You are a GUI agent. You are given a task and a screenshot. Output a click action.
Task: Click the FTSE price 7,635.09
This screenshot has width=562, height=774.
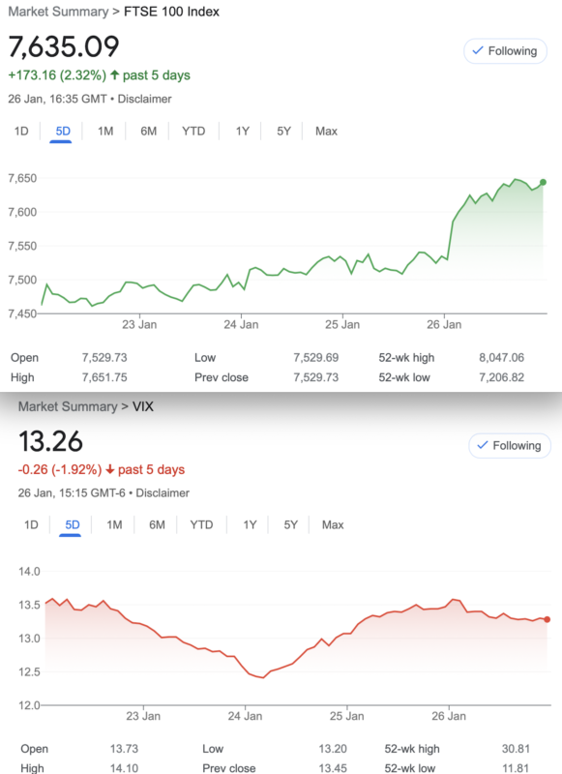tap(64, 46)
